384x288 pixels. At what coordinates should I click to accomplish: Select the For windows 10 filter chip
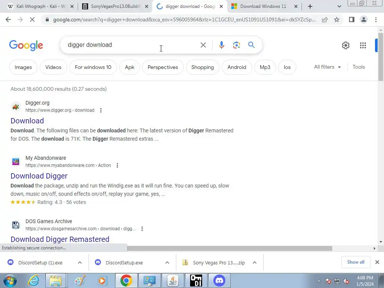tap(93, 67)
